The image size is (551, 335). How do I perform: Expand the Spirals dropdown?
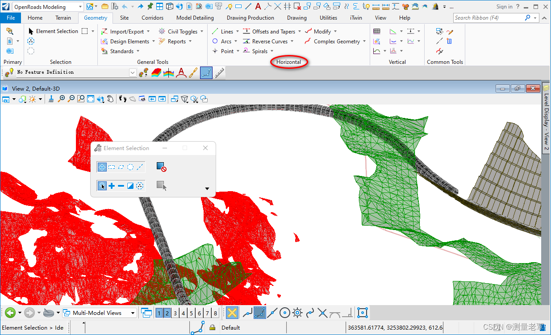272,51
